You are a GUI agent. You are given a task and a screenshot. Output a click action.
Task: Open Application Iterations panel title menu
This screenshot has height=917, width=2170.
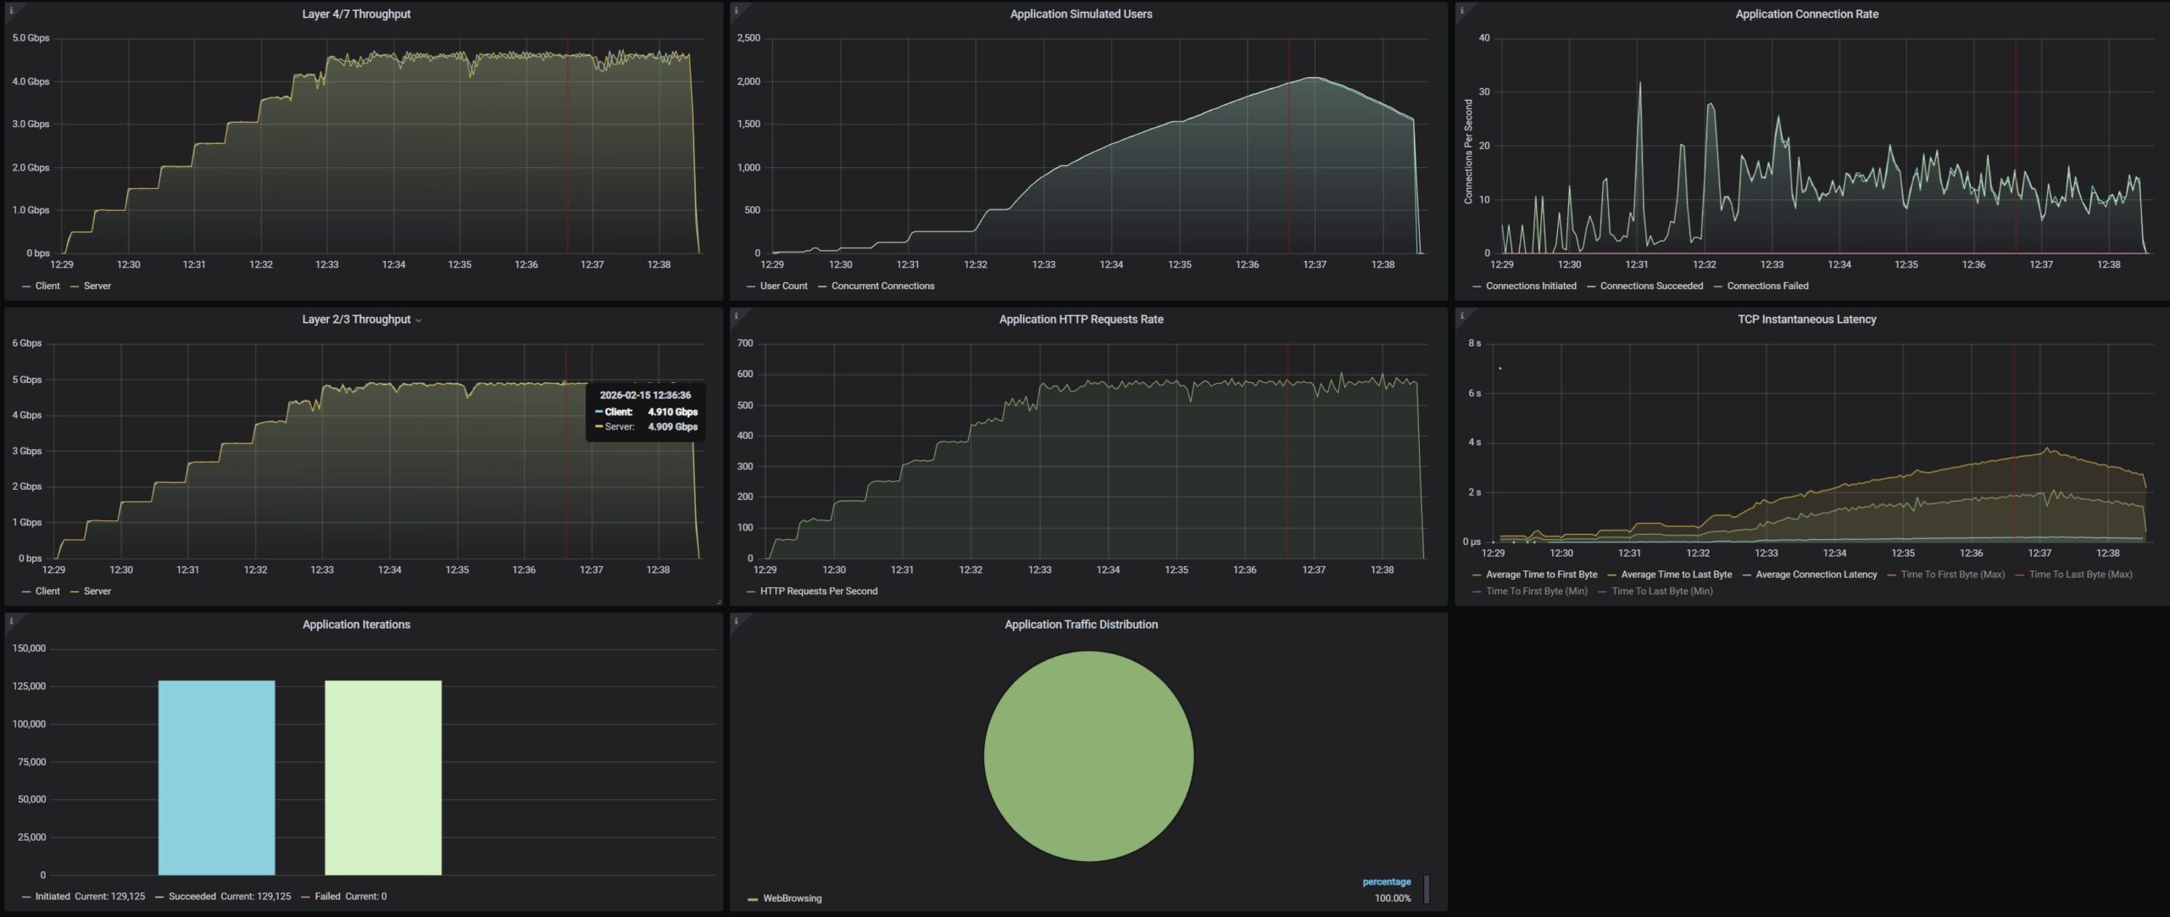[356, 625]
